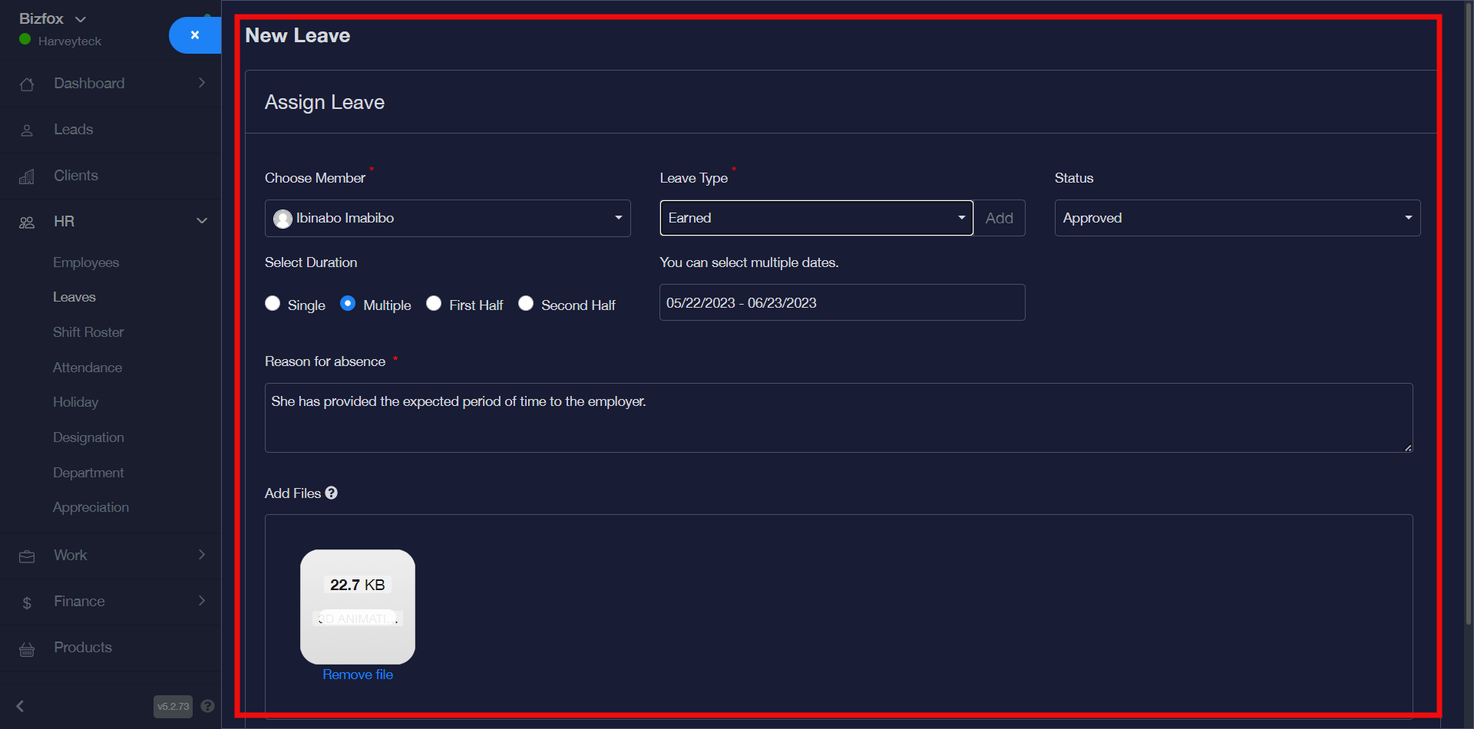Open the Attendance menu item
The image size is (1474, 729).
(88, 368)
